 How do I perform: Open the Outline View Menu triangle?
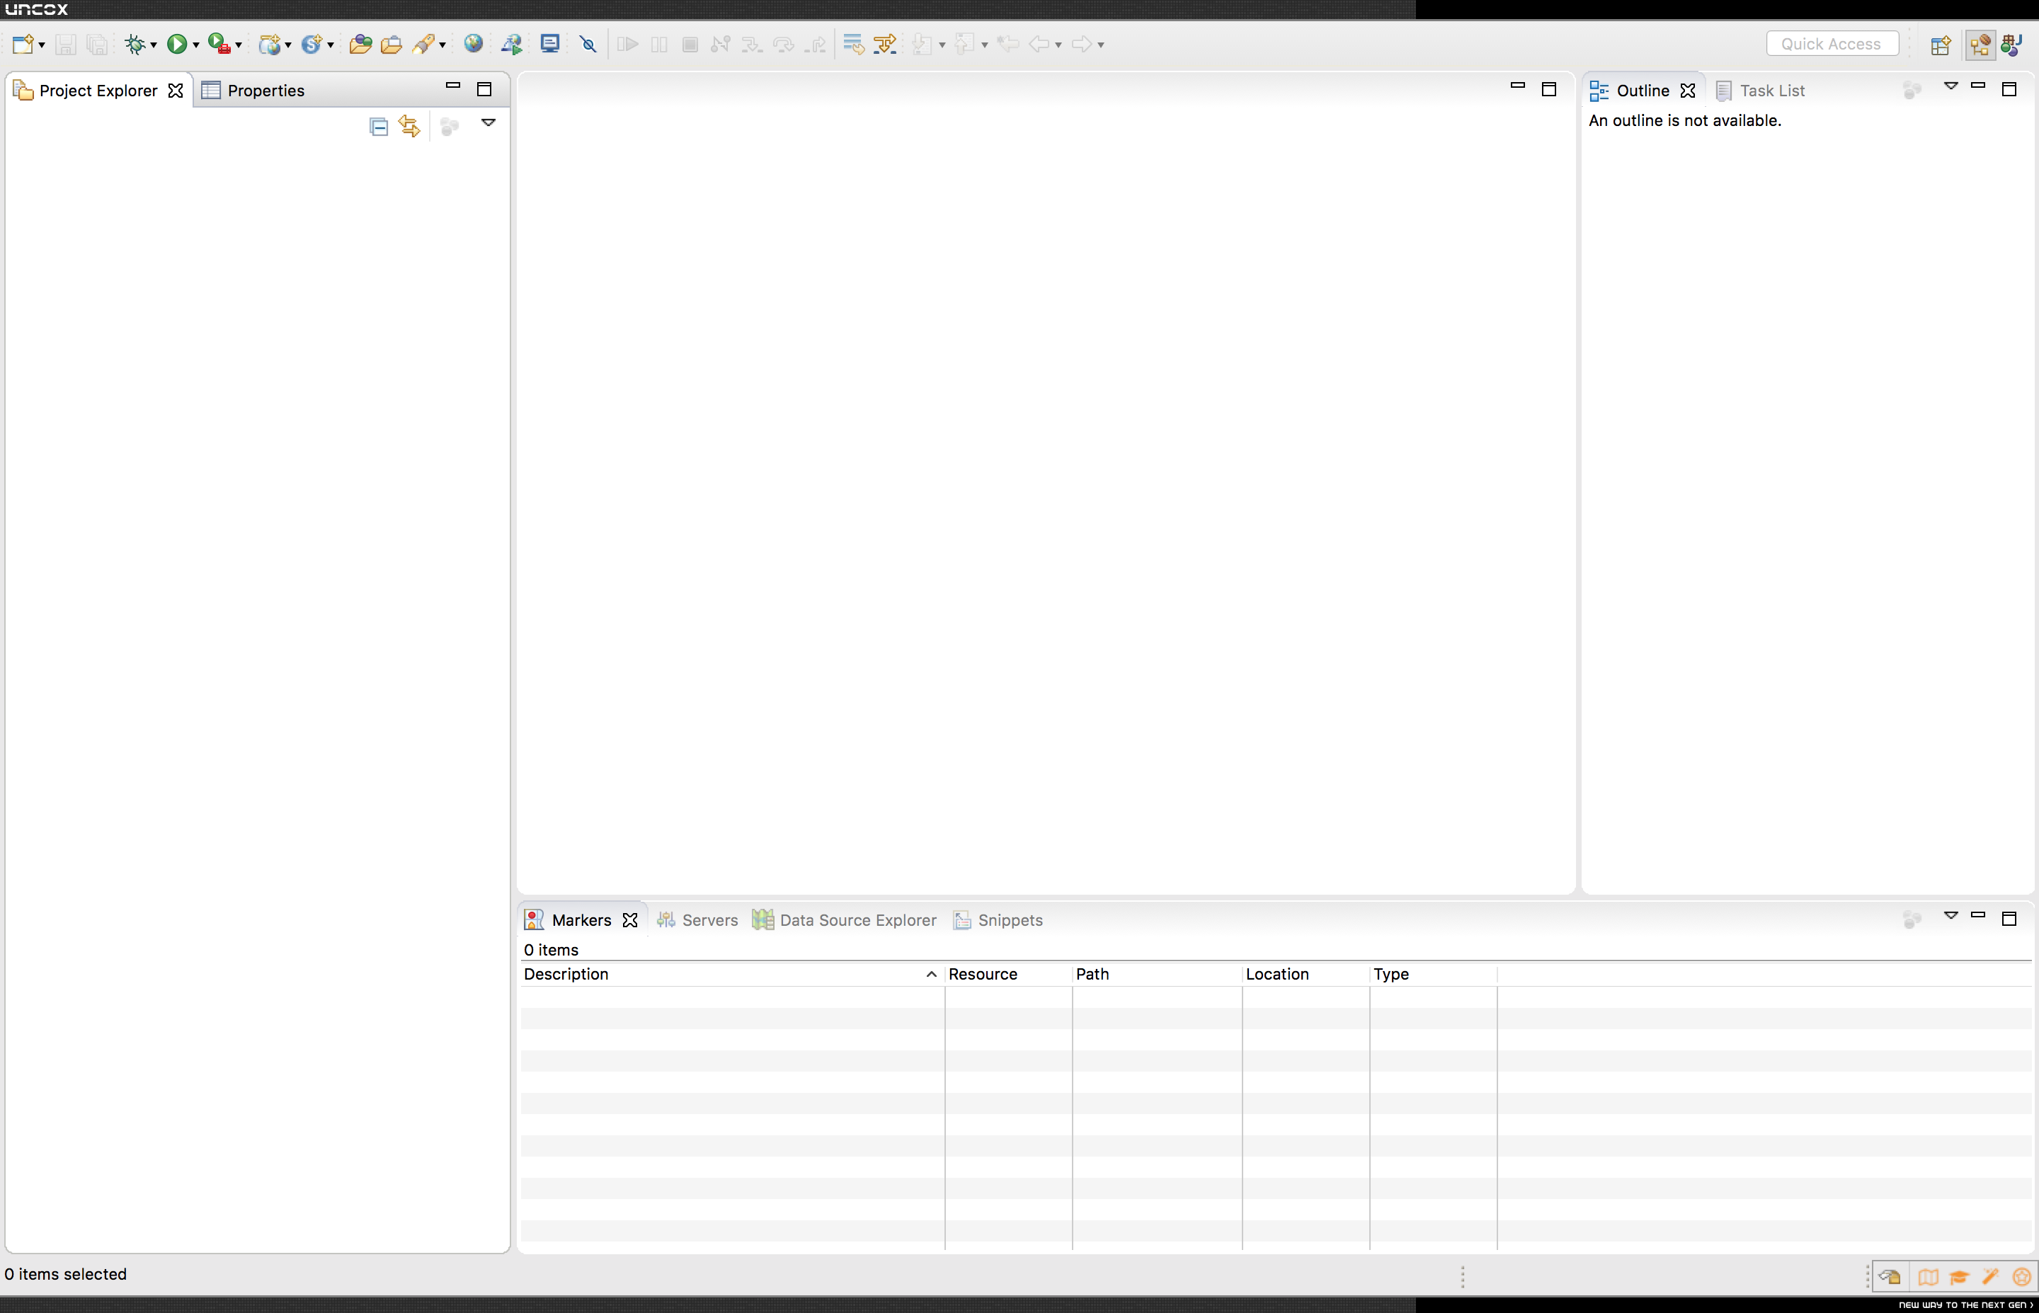coord(1951,86)
